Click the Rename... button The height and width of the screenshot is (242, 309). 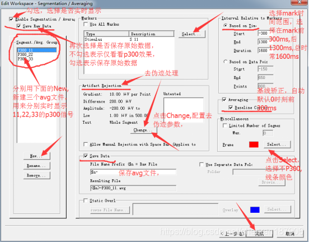click(x=36, y=166)
